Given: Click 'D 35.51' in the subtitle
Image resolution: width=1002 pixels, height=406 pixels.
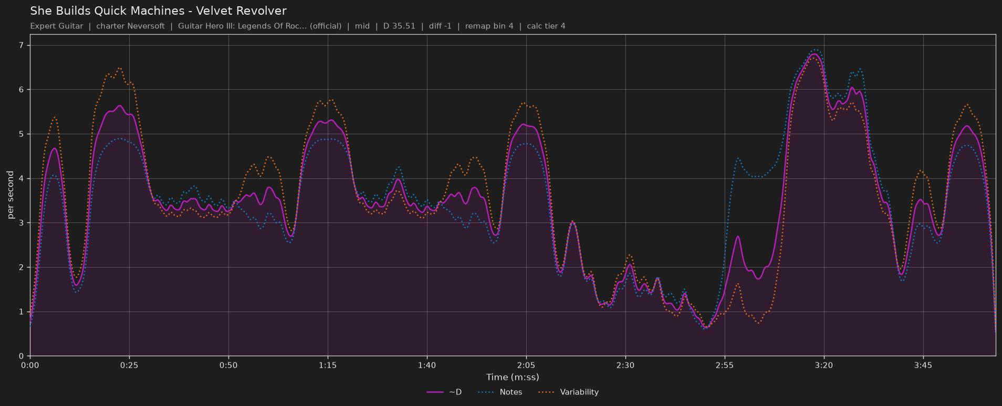Looking at the screenshot, I should (399, 26).
